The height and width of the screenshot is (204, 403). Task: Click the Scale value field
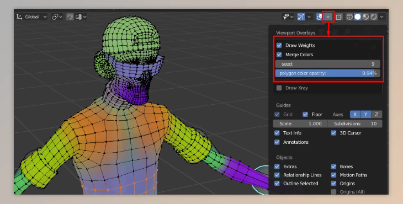300,124
